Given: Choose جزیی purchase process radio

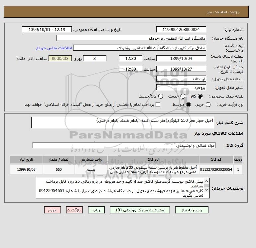Looking at the screenshot, I should (208, 105).
